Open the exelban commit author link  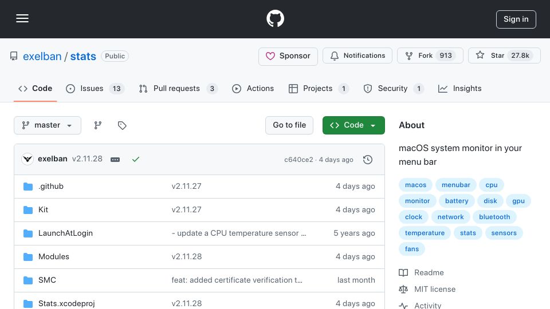(x=53, y=159)
